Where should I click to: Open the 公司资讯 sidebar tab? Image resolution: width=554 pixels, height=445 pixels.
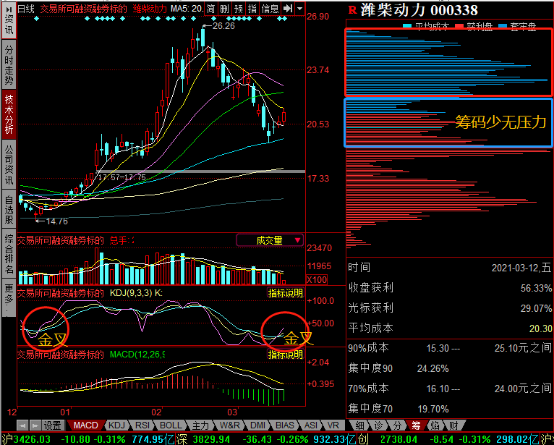tap(9, 164)
